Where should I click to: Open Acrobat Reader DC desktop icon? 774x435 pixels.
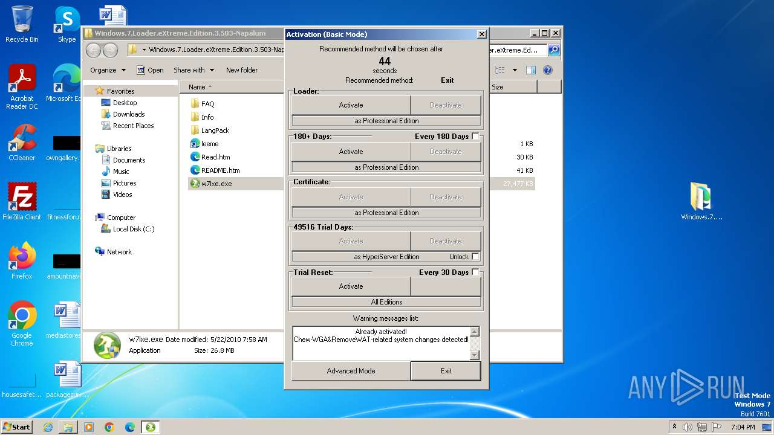[22, 86]
